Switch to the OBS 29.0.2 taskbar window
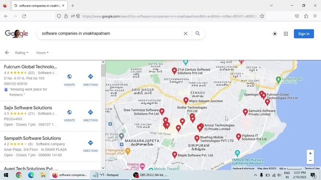 pyautogui.click(x=150, y=175)
